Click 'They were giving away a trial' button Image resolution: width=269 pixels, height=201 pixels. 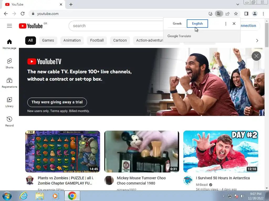pyautogui.click(x=57, y=102)
